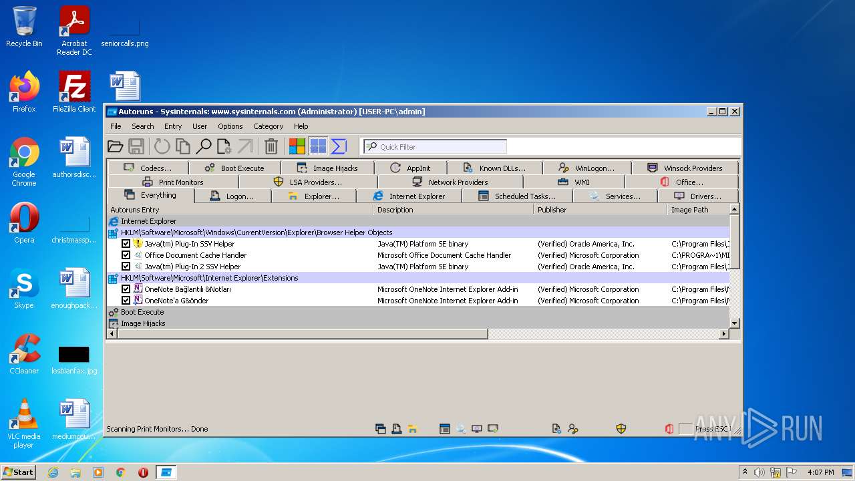The height and width of the screenshot is (481, 855).
Task: Open CCleaner desktop icon
Action: pyautogui.click(x=24, y=354)
